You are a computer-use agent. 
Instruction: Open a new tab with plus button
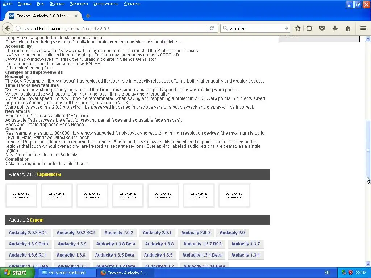point(88,16)
